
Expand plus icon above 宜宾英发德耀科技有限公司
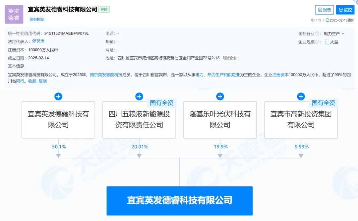click(x=58, y=96)
